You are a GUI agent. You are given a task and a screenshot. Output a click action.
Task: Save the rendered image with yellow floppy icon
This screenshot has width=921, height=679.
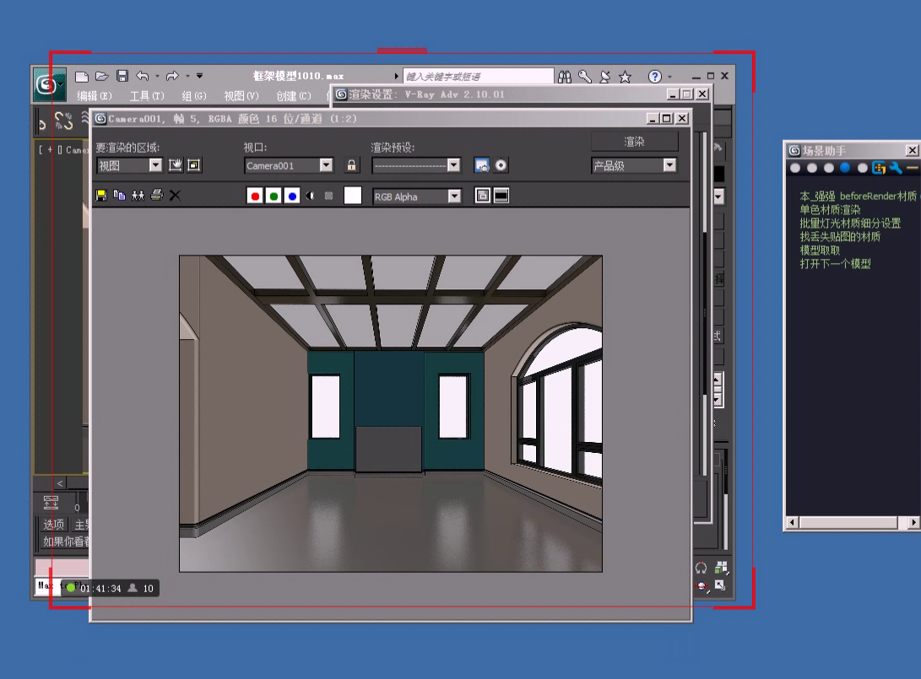click(x=101, y=196)
